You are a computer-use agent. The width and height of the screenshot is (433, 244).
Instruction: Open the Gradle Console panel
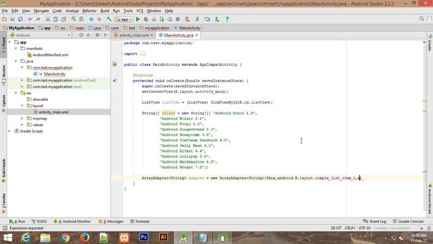point(408,222)
